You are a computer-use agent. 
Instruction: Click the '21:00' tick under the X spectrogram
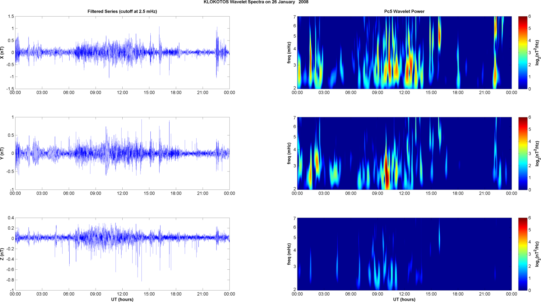pyautogui.click(x=485, y=93)
